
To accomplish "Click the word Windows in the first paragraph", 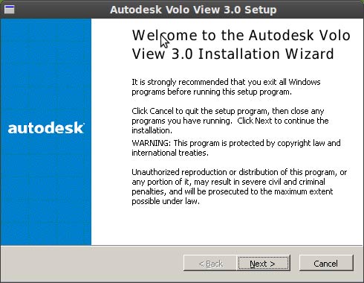I will [x=305, y=82].
